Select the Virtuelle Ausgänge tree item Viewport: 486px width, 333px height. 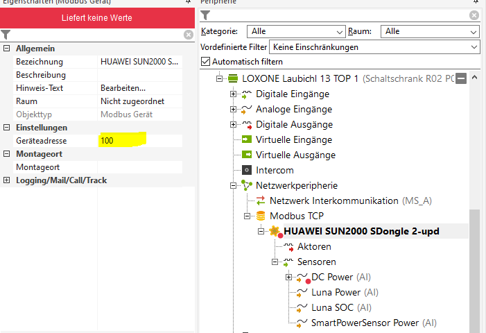[x=296, y=155]
